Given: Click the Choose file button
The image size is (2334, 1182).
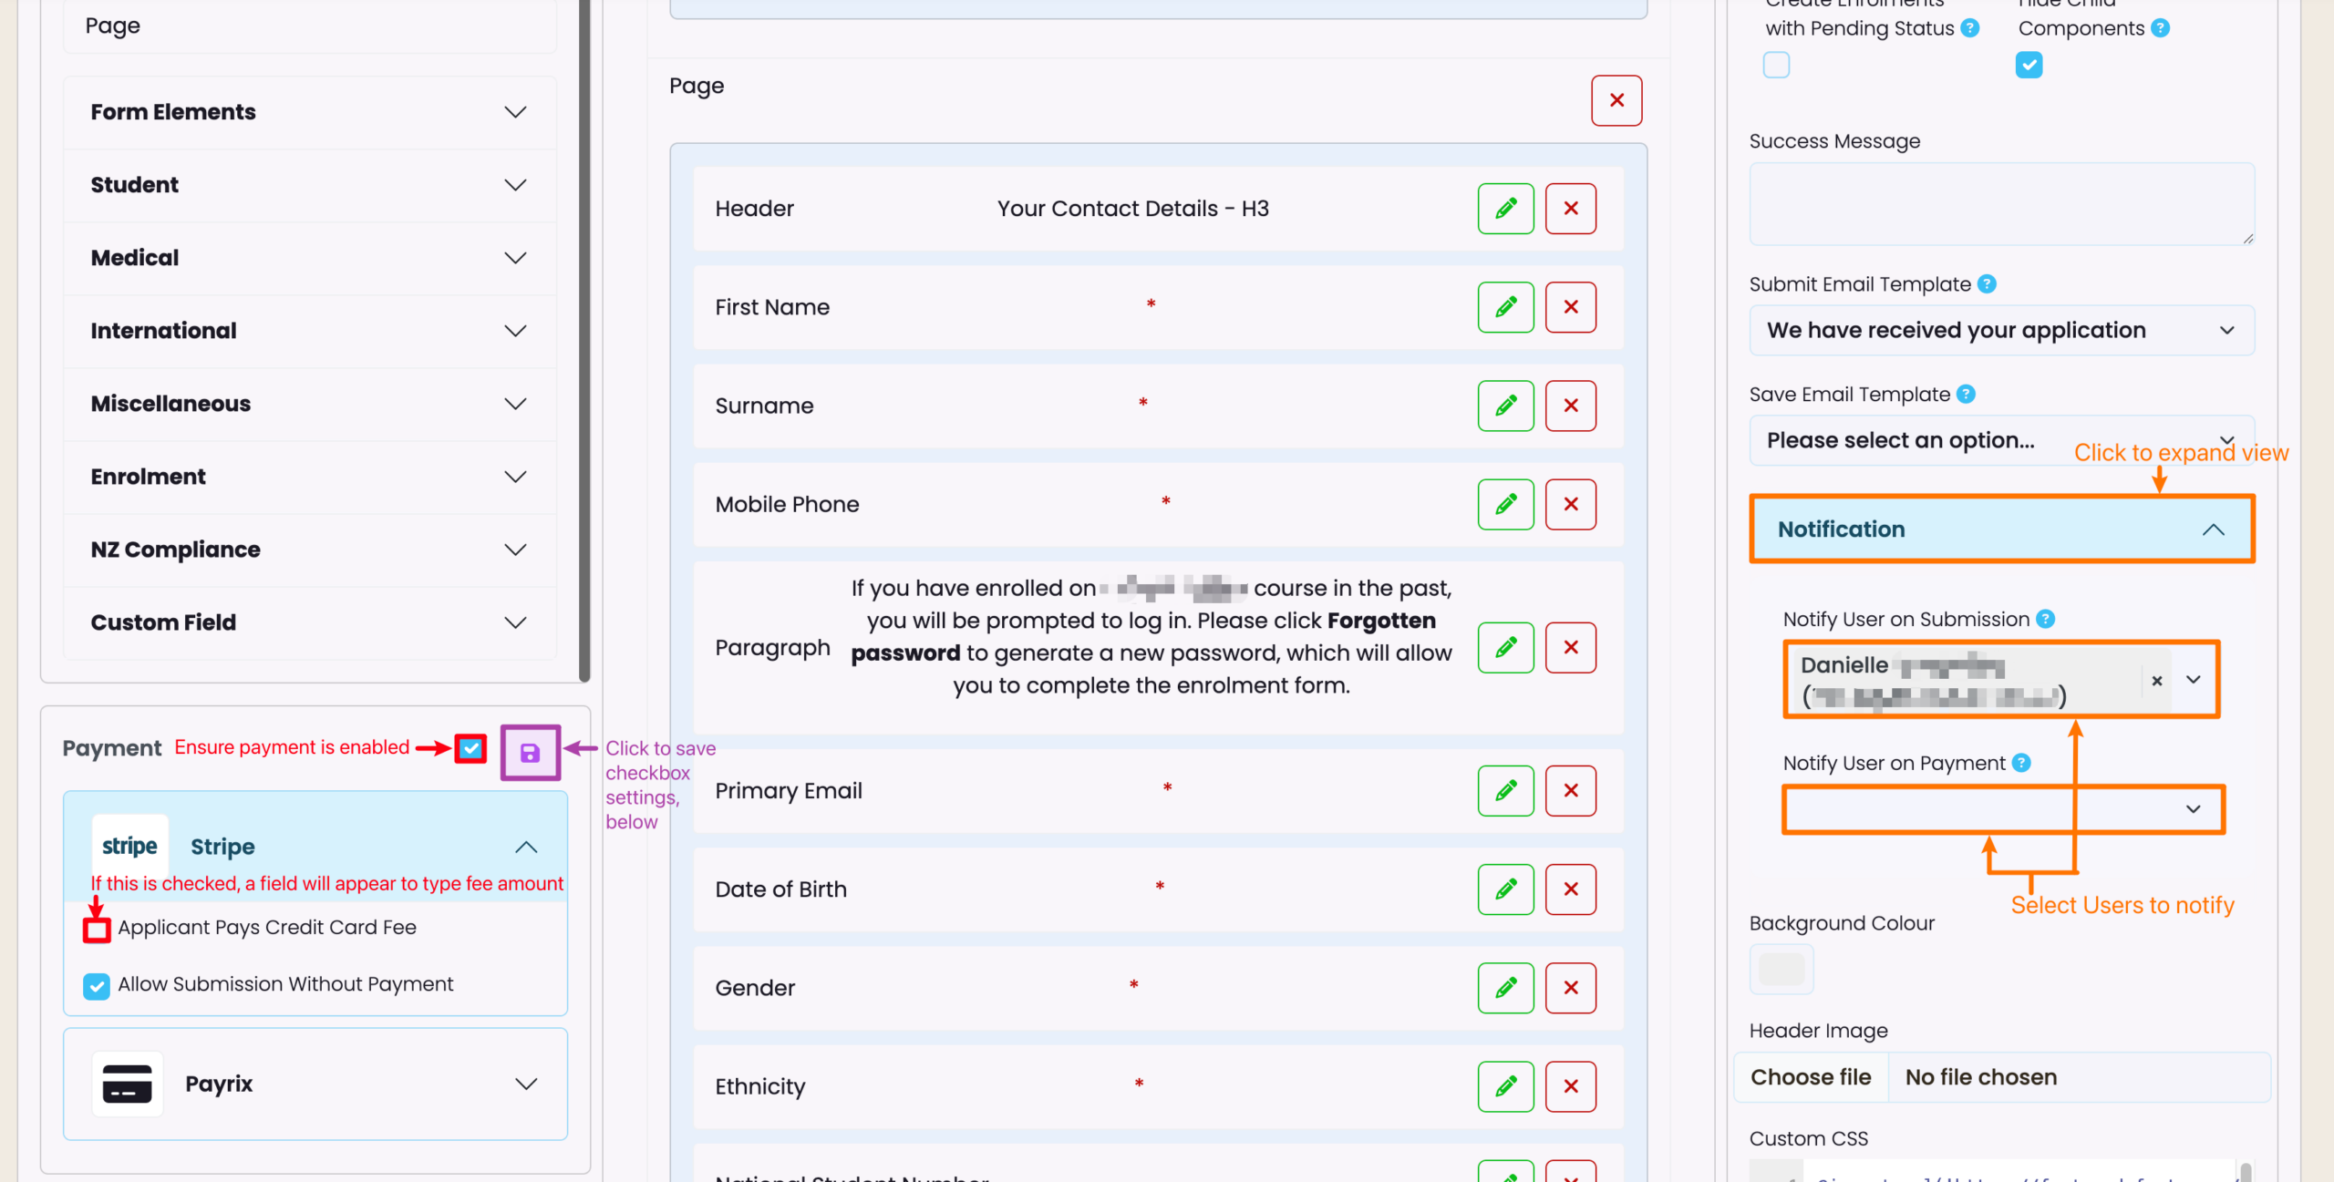Looking at the screenshot, I should tap(1811, 1077).
